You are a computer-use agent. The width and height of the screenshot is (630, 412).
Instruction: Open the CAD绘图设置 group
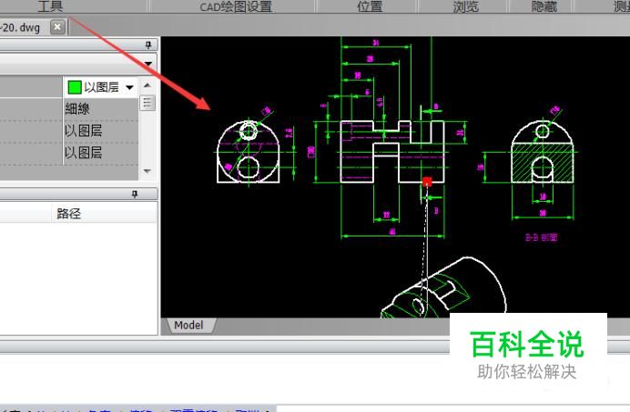pyautogui.click(x=236, y=6)
